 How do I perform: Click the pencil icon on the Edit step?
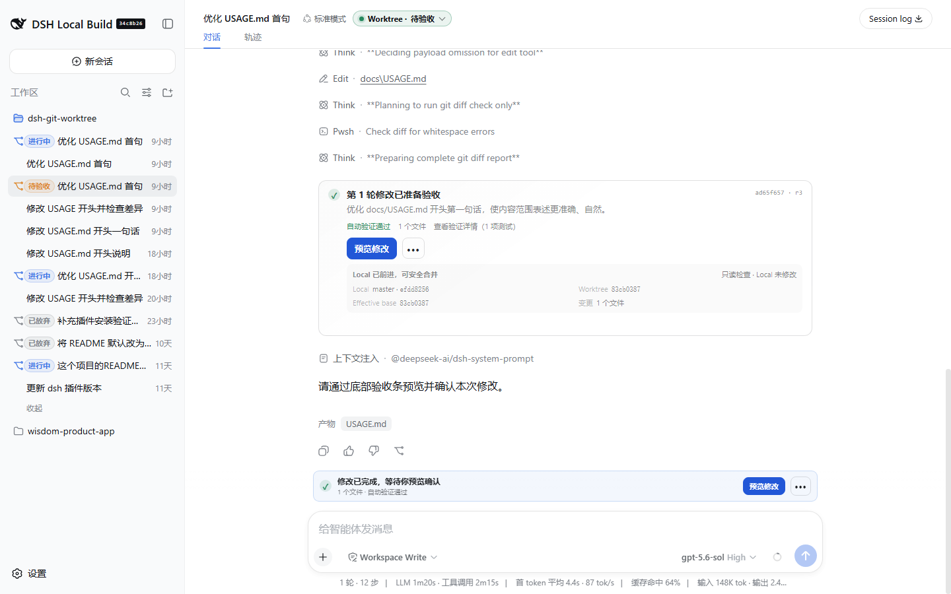click(324, 79)
